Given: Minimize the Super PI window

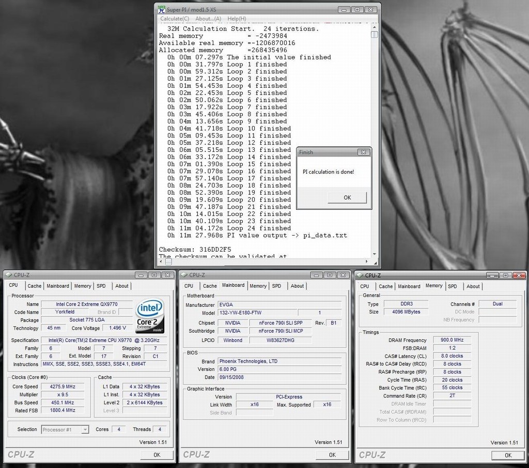Looking at the screenshot, I should (x=344, y=9).
